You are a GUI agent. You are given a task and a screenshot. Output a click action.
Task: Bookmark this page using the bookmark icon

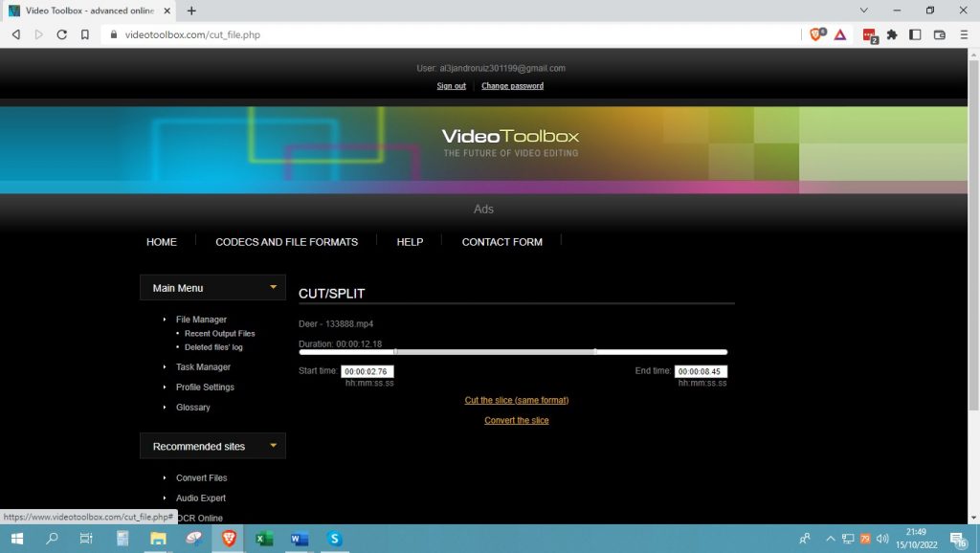point(85,34)
